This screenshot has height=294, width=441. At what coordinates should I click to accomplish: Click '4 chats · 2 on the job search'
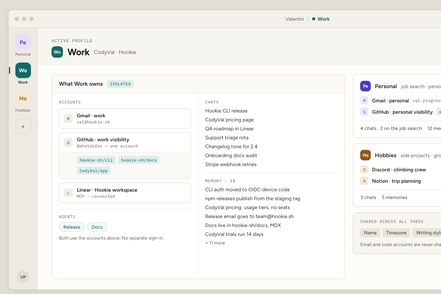coord(391,128)
